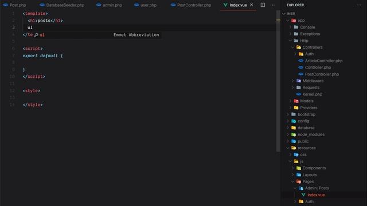Switch to the user.php tab

[x=145, y=5]
